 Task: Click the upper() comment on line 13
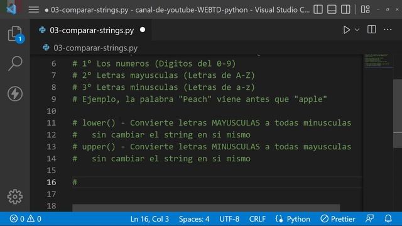pos(212,146)
